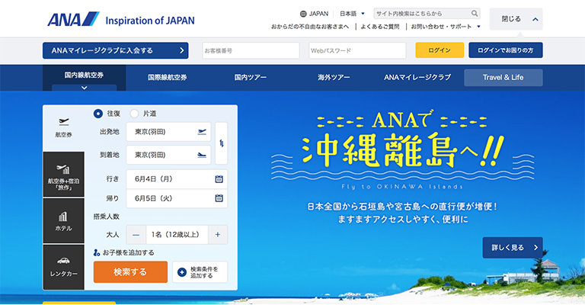
Task: Open calendar for outbound date 6月4日
Action: coord(219,179)
